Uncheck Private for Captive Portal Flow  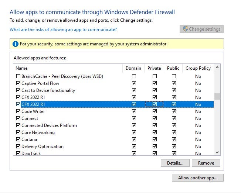[155, 83]
